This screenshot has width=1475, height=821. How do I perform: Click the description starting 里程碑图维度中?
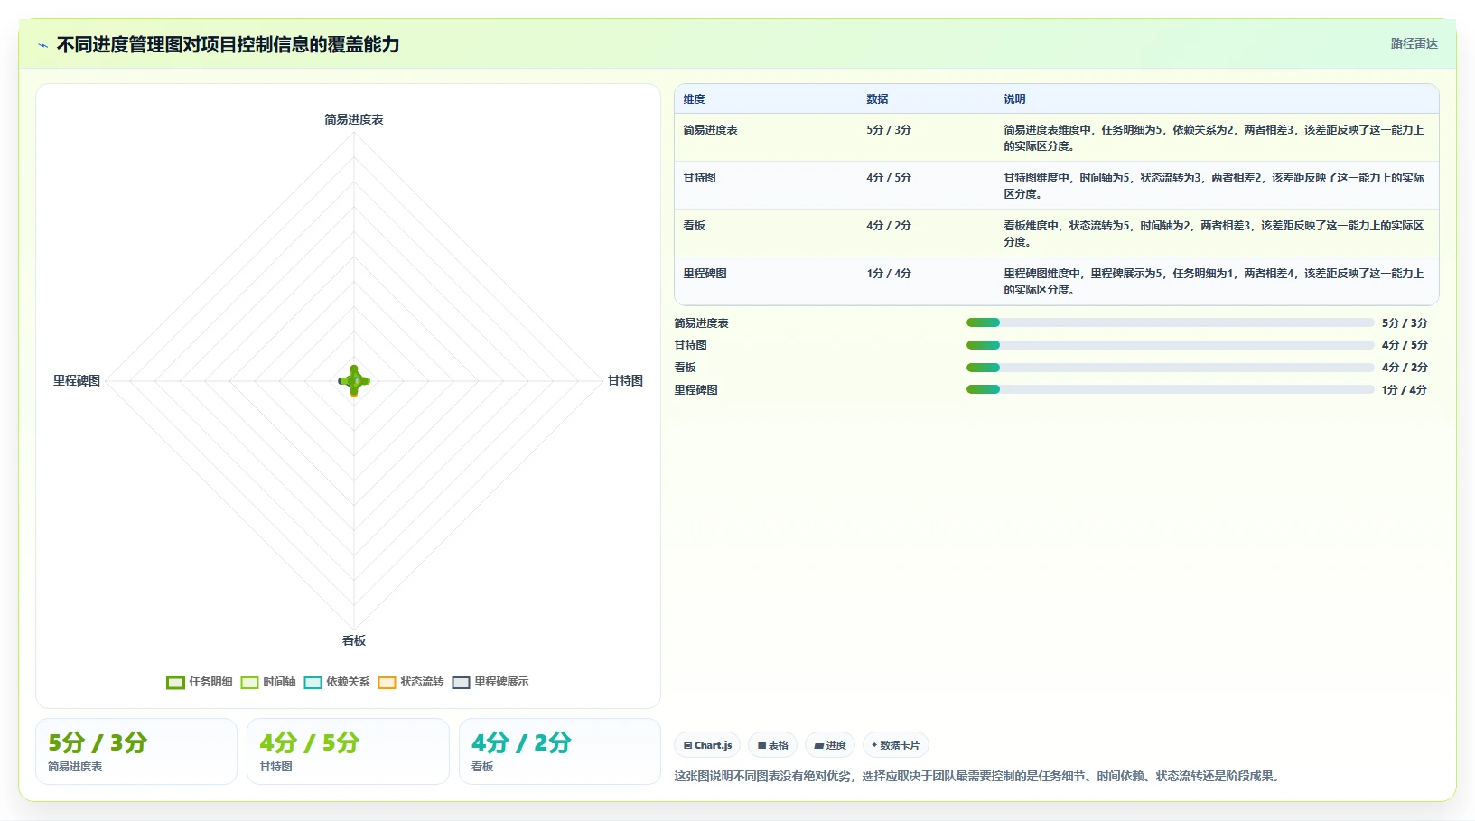coord(1214,282)
